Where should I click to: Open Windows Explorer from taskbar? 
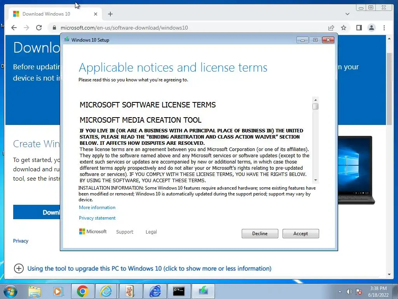[35, 291]
